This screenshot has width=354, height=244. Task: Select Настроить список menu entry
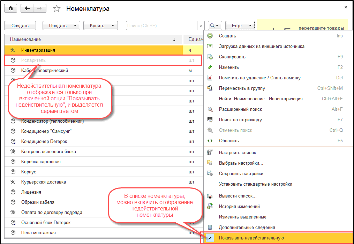(x=239, y=152)
